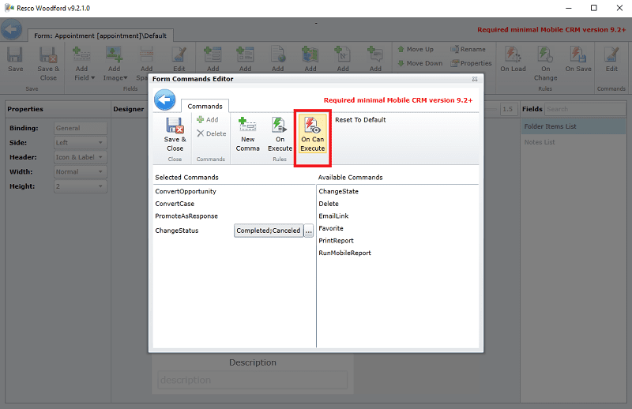Select Favorite in Available Commands
The height and width of the screenshot is (409, 632).
point(331,228)
